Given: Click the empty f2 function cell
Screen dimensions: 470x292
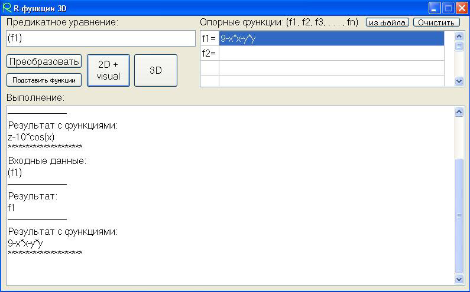Looking at the screenshot, I should pos(331,53).
